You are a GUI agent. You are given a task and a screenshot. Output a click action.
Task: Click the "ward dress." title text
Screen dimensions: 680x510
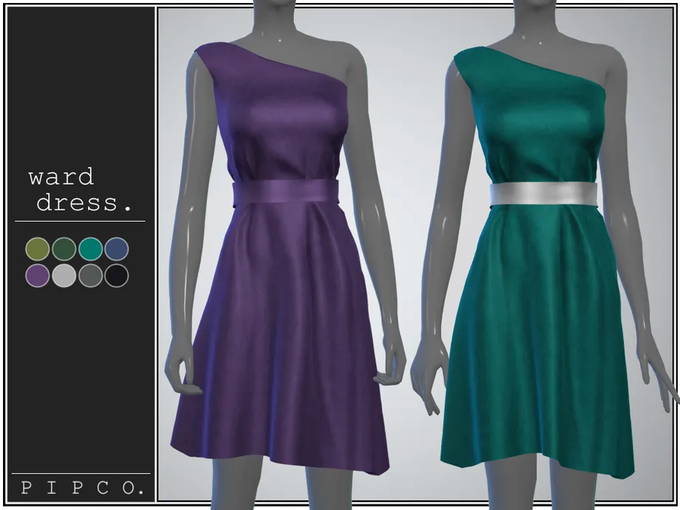coord(78,190)
